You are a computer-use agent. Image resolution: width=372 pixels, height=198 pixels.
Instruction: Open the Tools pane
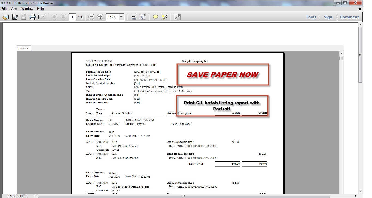(x=311, y=17)
